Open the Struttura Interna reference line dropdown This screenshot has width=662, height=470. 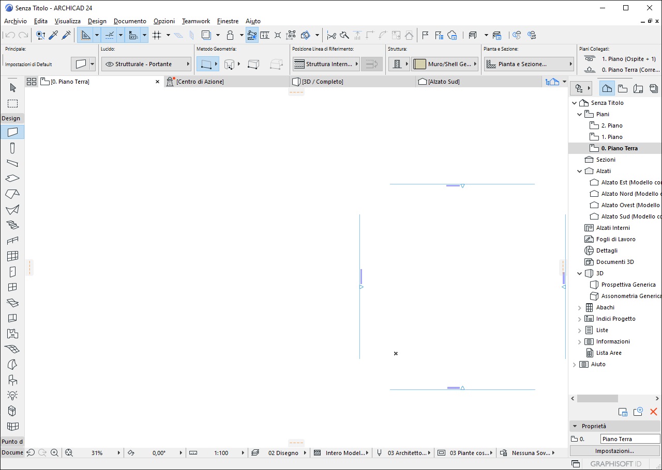[x=326, y=64]
